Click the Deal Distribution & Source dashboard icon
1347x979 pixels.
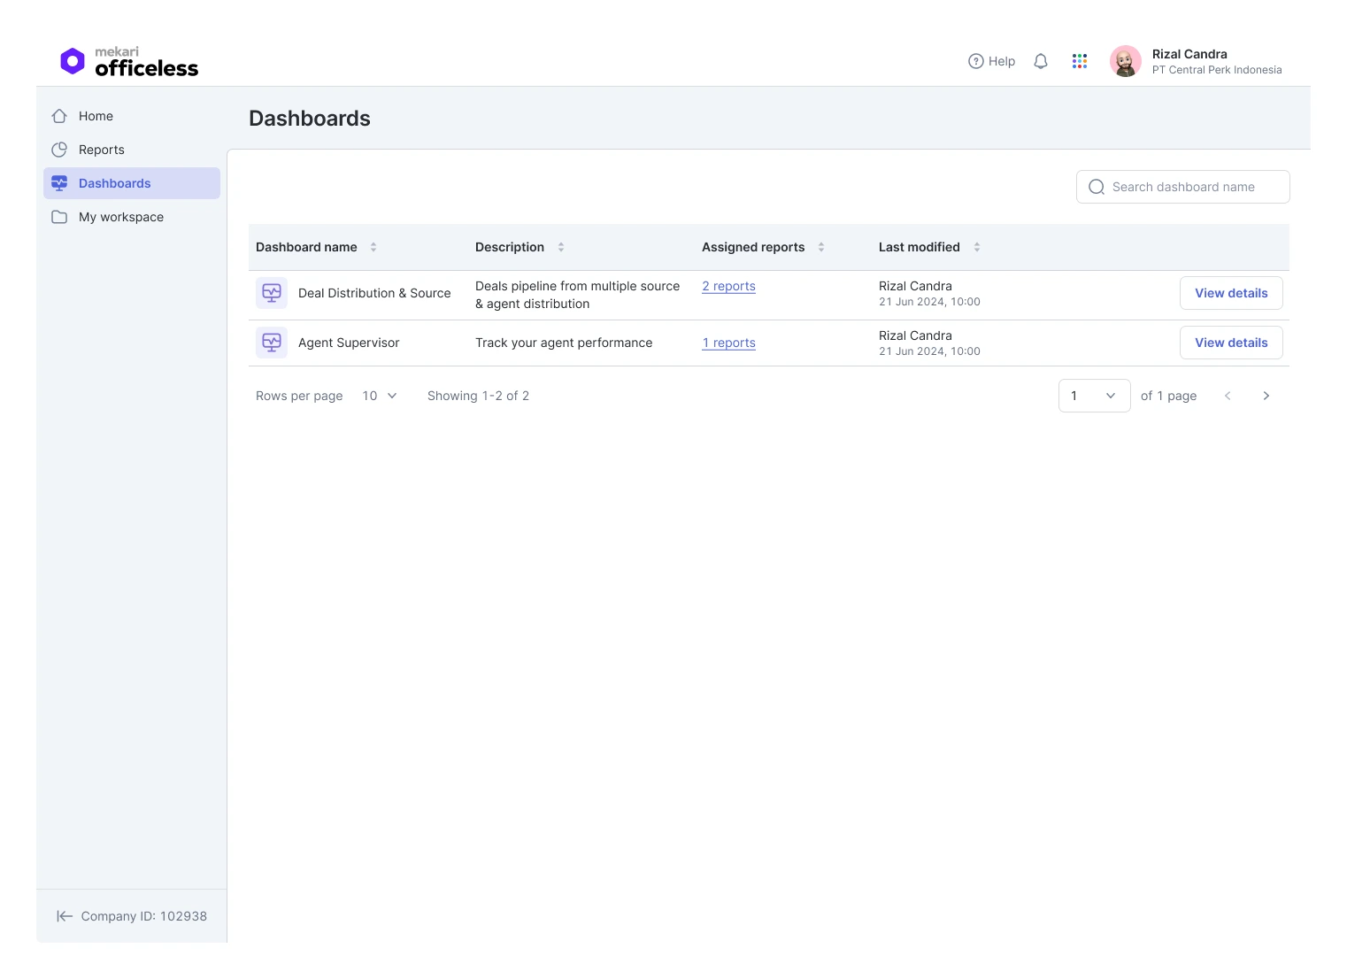click(x=272, y=293)
